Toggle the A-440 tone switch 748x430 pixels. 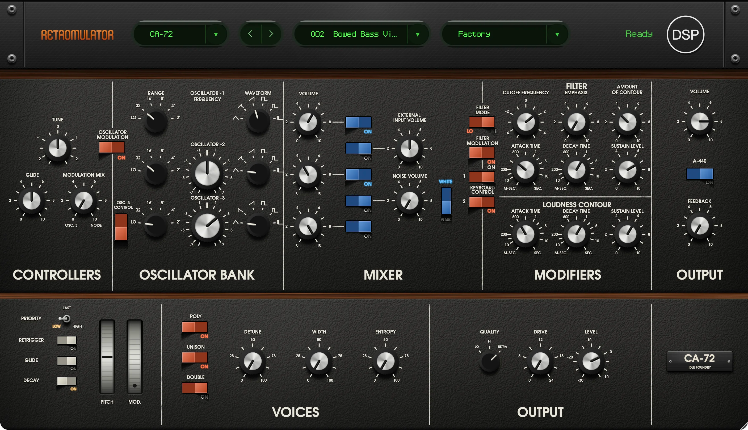click(700, 174)
